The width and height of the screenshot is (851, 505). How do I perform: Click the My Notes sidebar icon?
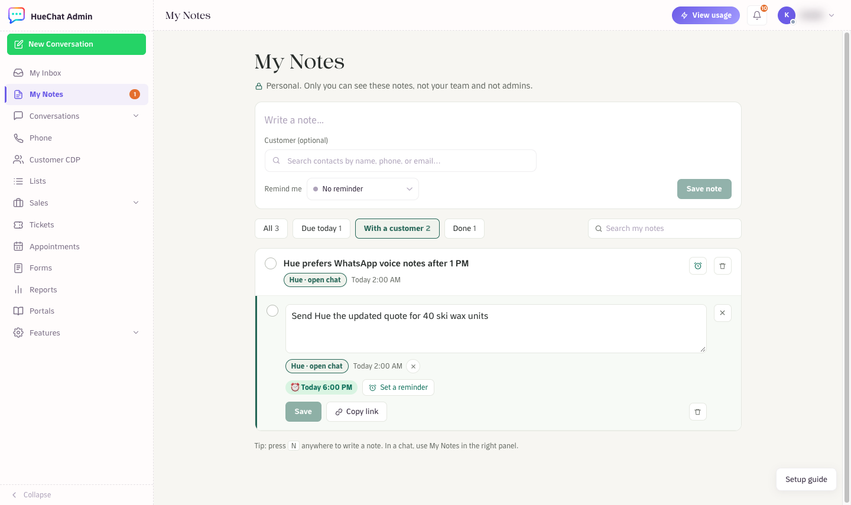pos(18,95)
